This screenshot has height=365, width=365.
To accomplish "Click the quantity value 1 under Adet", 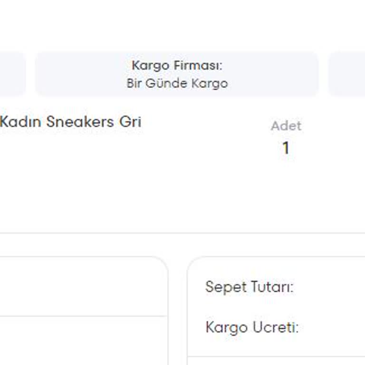I will pos(286,148).
